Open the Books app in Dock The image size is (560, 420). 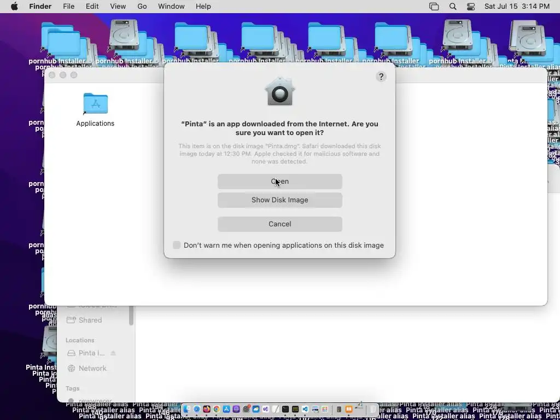click(x=348, y=409)
